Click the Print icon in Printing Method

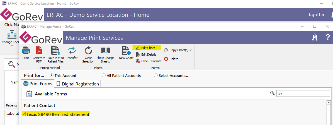(x=26, y=51)
